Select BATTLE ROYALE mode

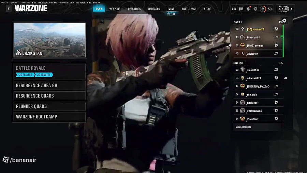coord(49,71)
